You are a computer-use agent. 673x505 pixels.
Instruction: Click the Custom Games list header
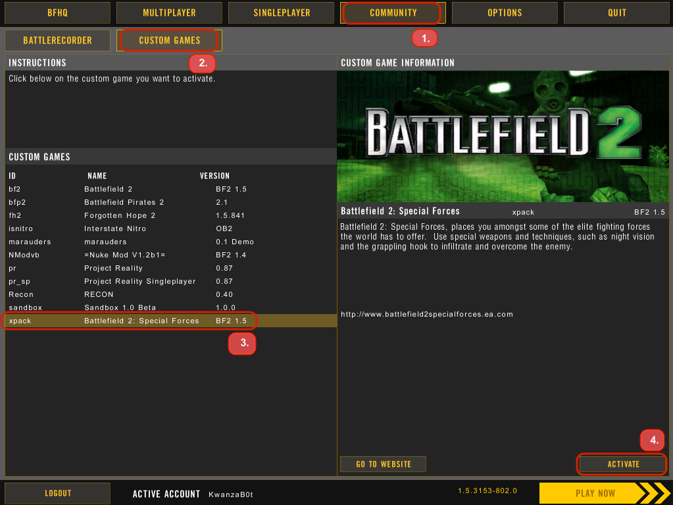39,157
